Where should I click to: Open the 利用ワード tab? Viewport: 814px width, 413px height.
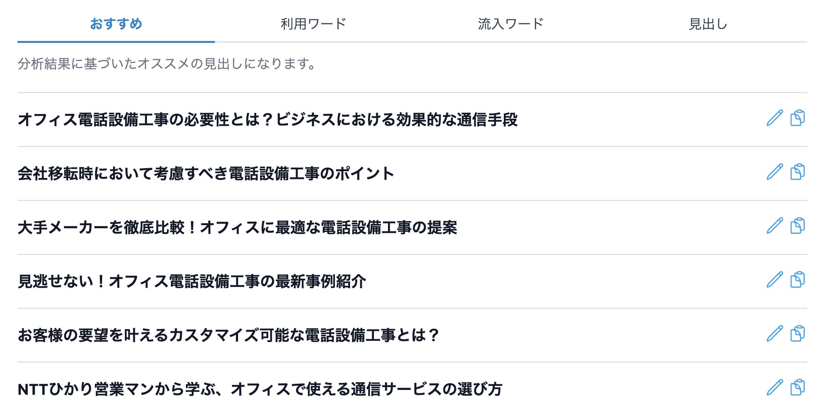pos(313,24)
